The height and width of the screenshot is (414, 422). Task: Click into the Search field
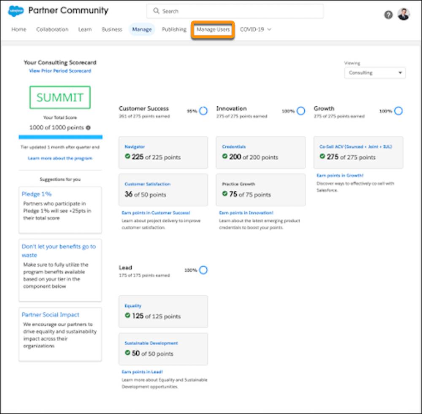(x=235, y=11)
